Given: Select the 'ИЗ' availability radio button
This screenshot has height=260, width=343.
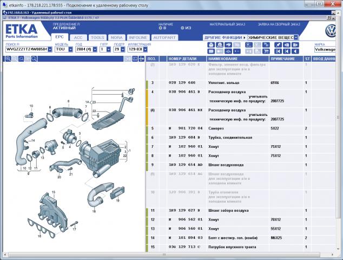Looking at the screenshot, I should pyautogui.click(x=182, y=28).
